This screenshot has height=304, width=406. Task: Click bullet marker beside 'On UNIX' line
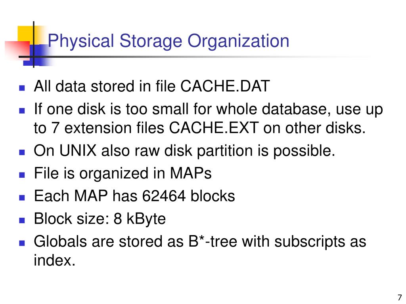click(22, 152)
